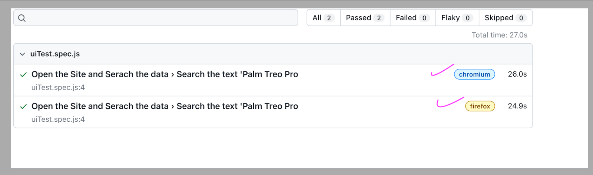The height and width of the screenshot is (175, 593).
Task: Click the uiTest.spec.js header label
Action: tap(55, 54)
